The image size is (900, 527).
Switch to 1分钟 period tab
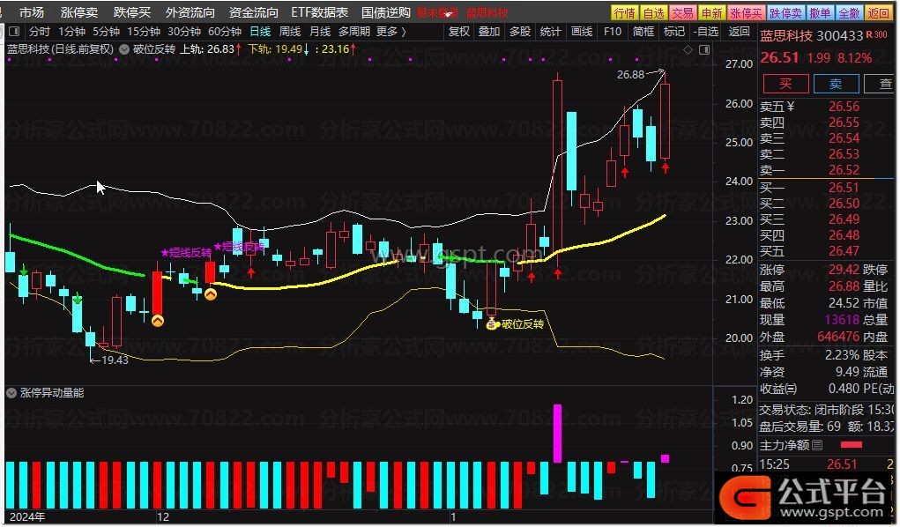coord(71,32)
